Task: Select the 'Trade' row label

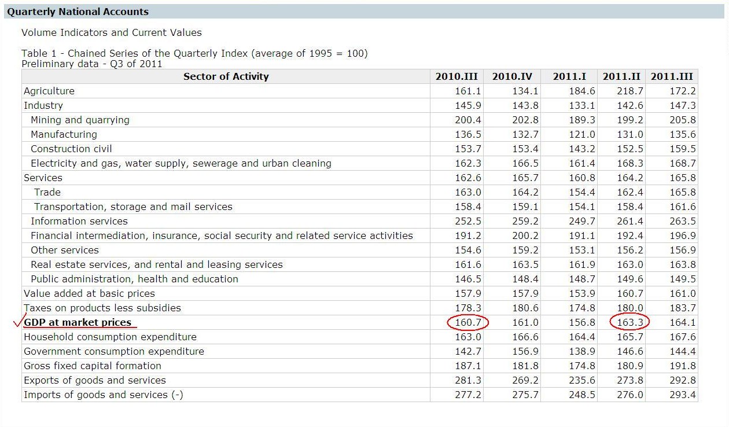Action: pos(47,192)
